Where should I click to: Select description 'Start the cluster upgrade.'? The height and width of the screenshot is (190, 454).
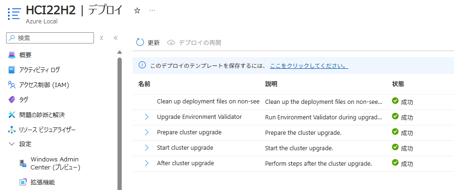[x=299, y=148]
